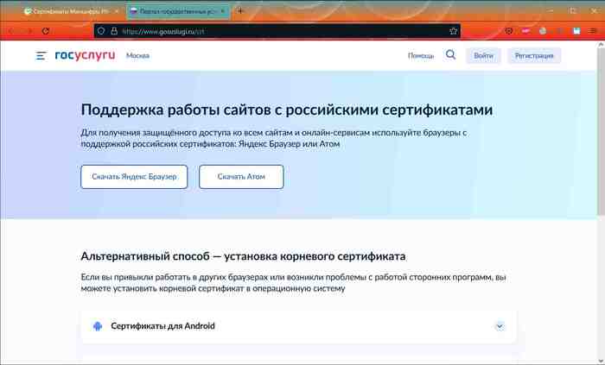
Task: Open the browser application menu
Action: [593, 31]
